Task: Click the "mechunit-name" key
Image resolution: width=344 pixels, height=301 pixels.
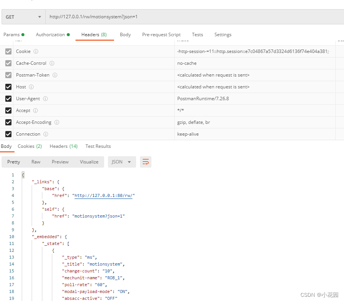Action: (81, 278)
